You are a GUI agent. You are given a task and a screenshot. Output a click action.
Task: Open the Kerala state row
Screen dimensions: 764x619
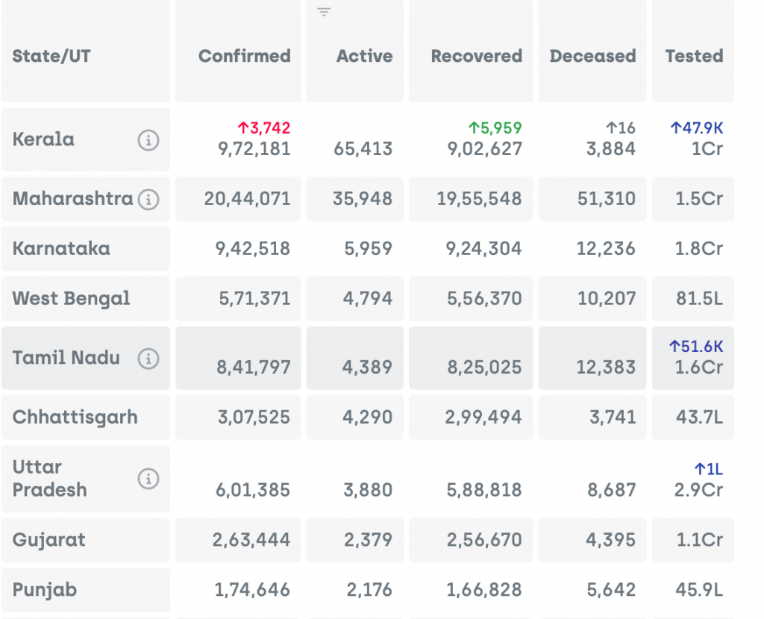click(44, 139)
